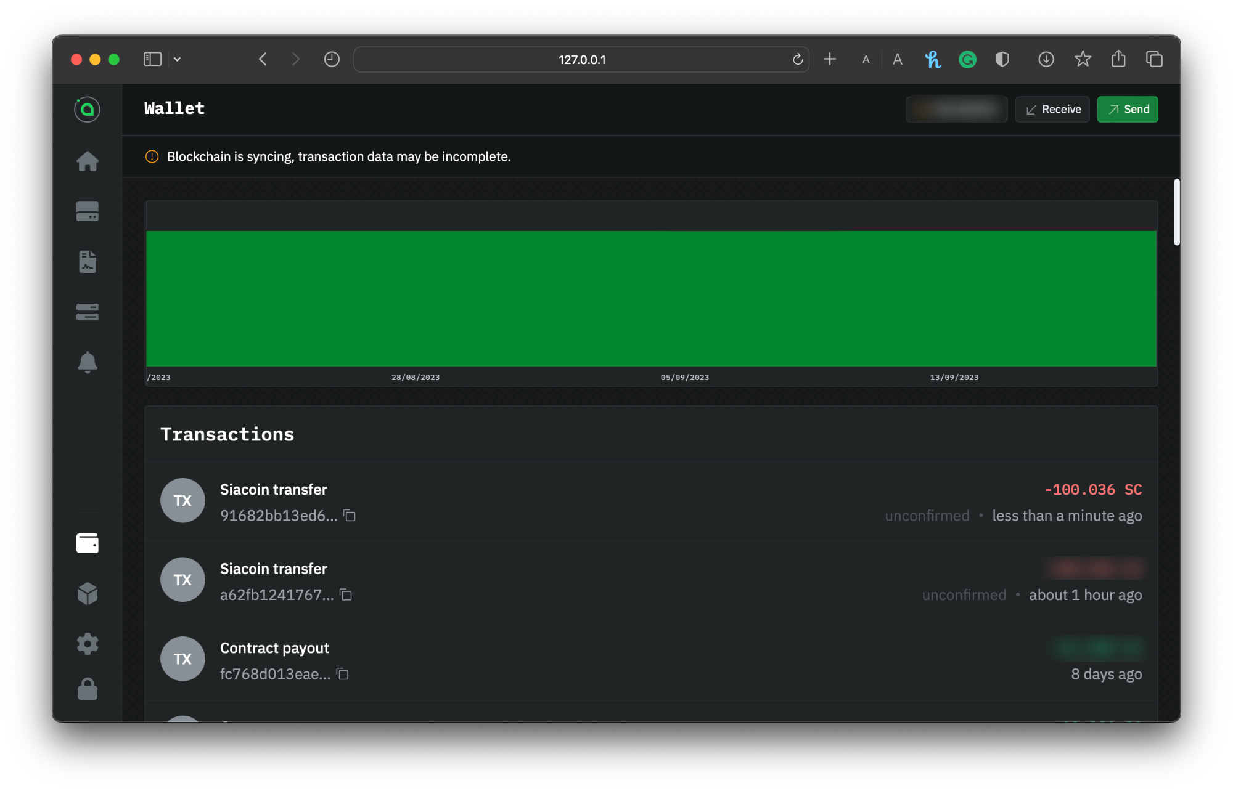This screenshot has width=1233, height=791.
Task: Open the contracts document sidebar icon
Action: 87,261
